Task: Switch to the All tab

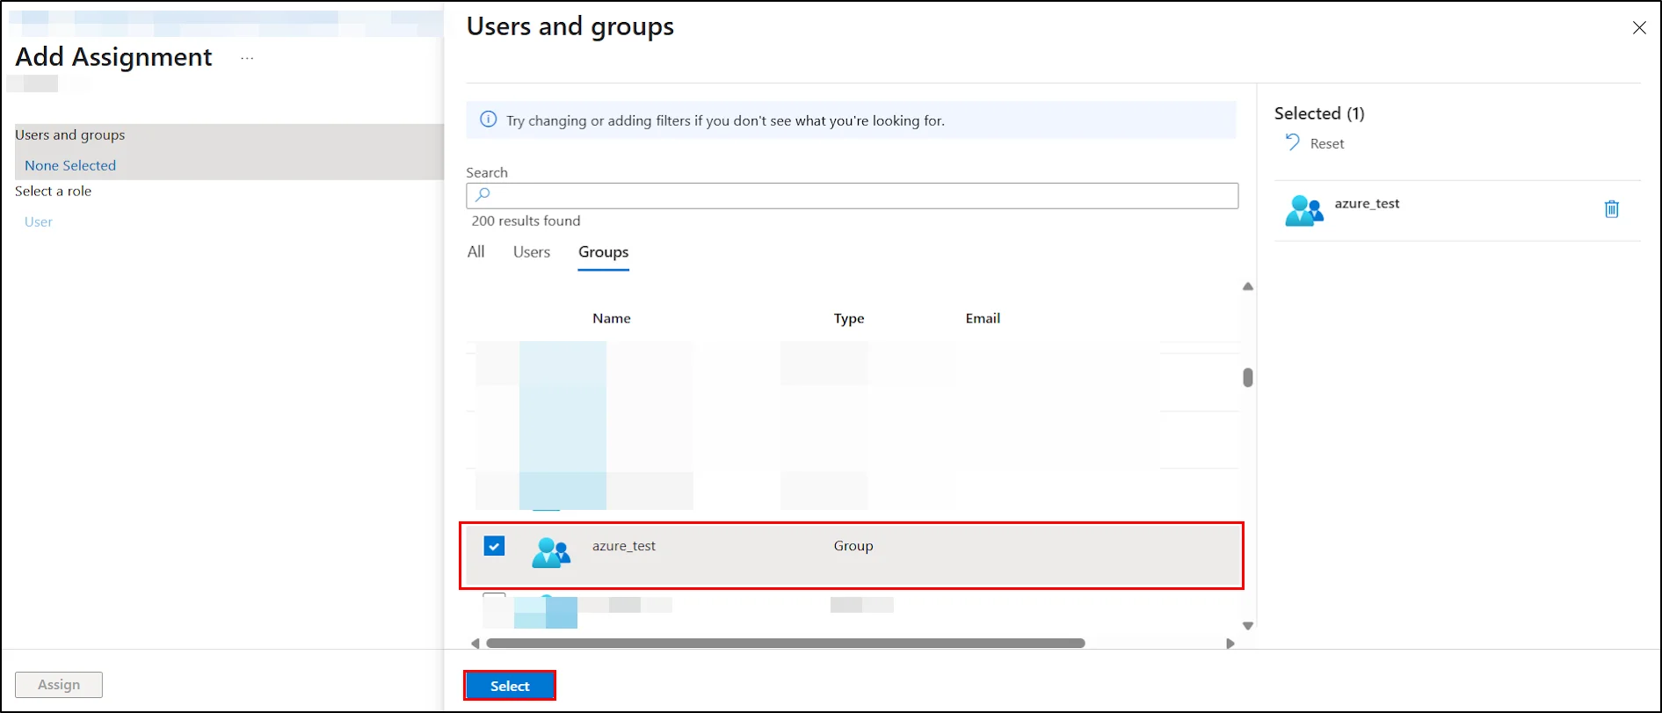Action: (475, 252)
